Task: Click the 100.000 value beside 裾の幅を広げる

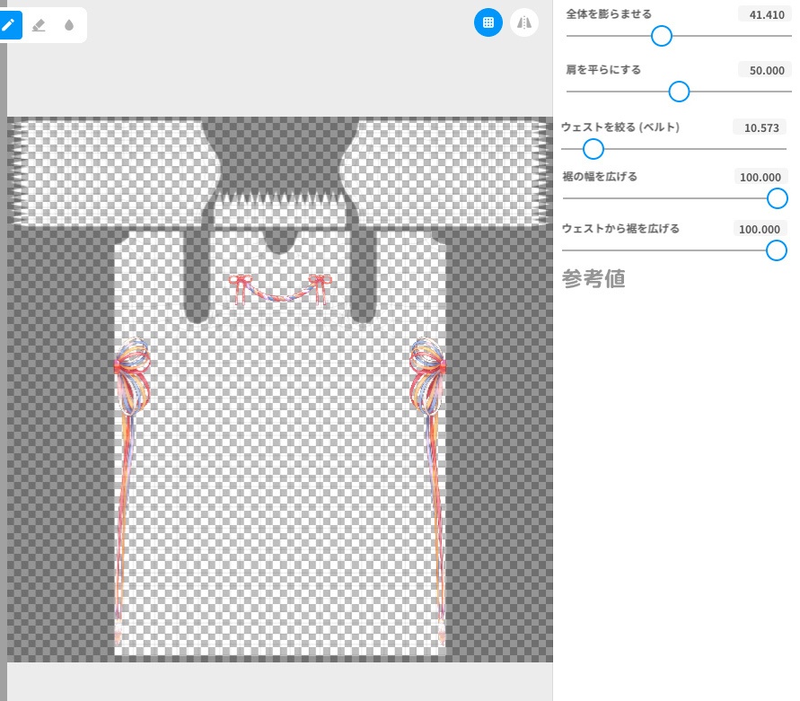Action: coord(759,177)
